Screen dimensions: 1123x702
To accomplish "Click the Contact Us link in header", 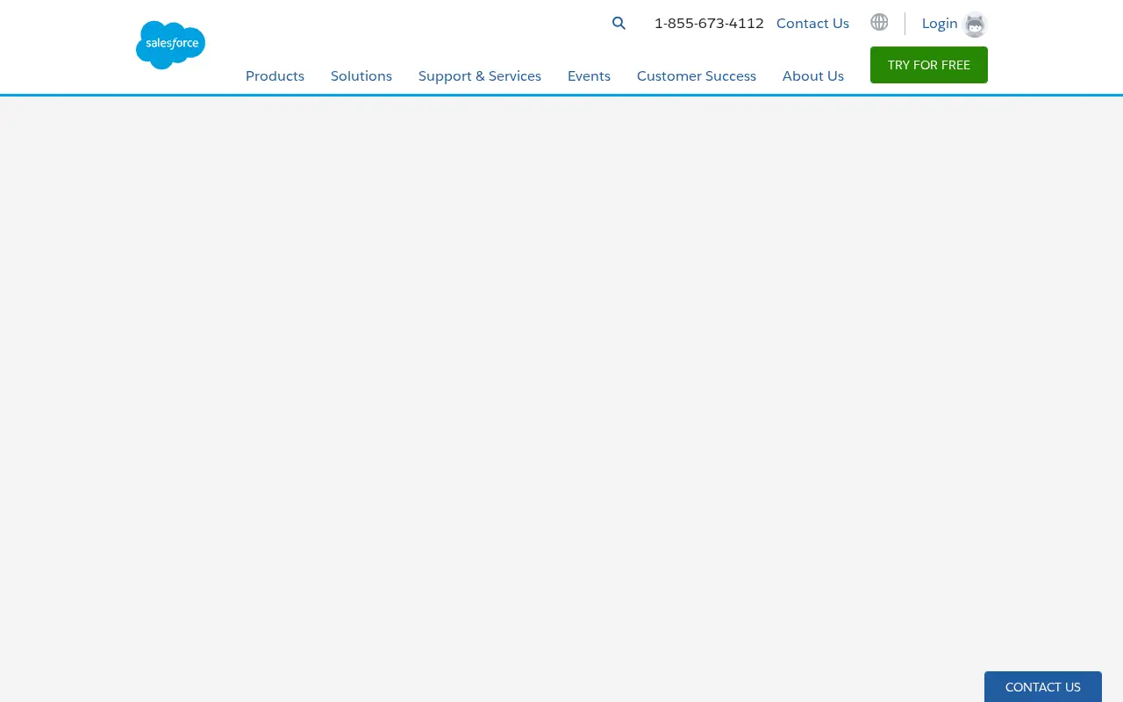I will [812, 24].
